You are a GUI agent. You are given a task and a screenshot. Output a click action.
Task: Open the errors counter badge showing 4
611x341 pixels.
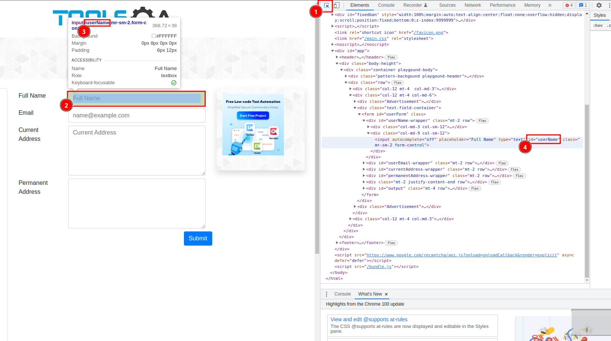click(569, 5)
